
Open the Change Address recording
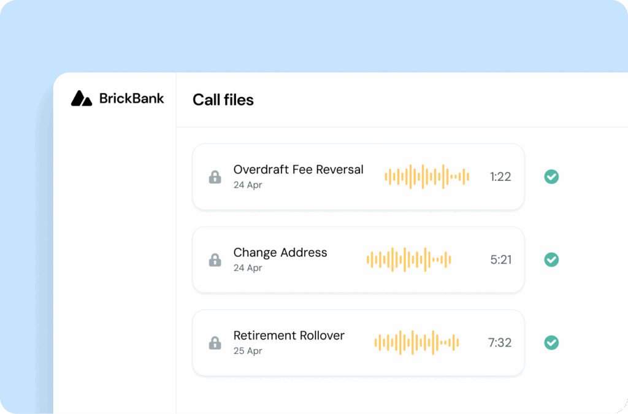click(280, 252)
